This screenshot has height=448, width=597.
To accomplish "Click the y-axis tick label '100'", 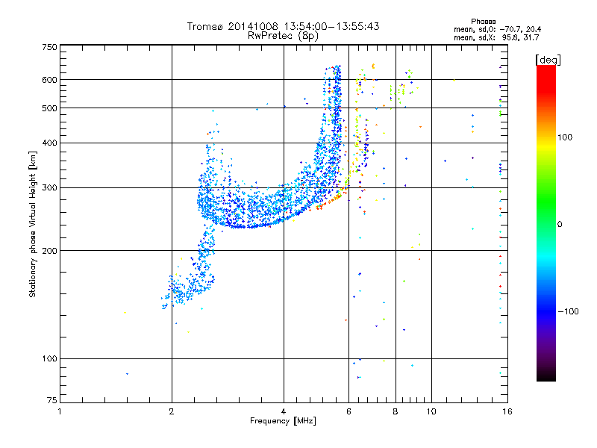I will (49, 359).
